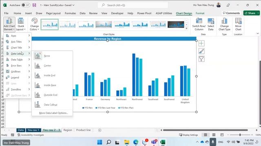The height and width of the screenshot is (146, 261).
Task: Select the gray gradient chart style thumbnail
Action: coord(104,24)
